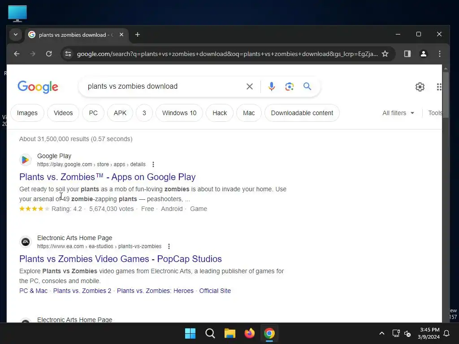Open Chrome side panel
Screen dimensions: 459x344
[407, 54]
